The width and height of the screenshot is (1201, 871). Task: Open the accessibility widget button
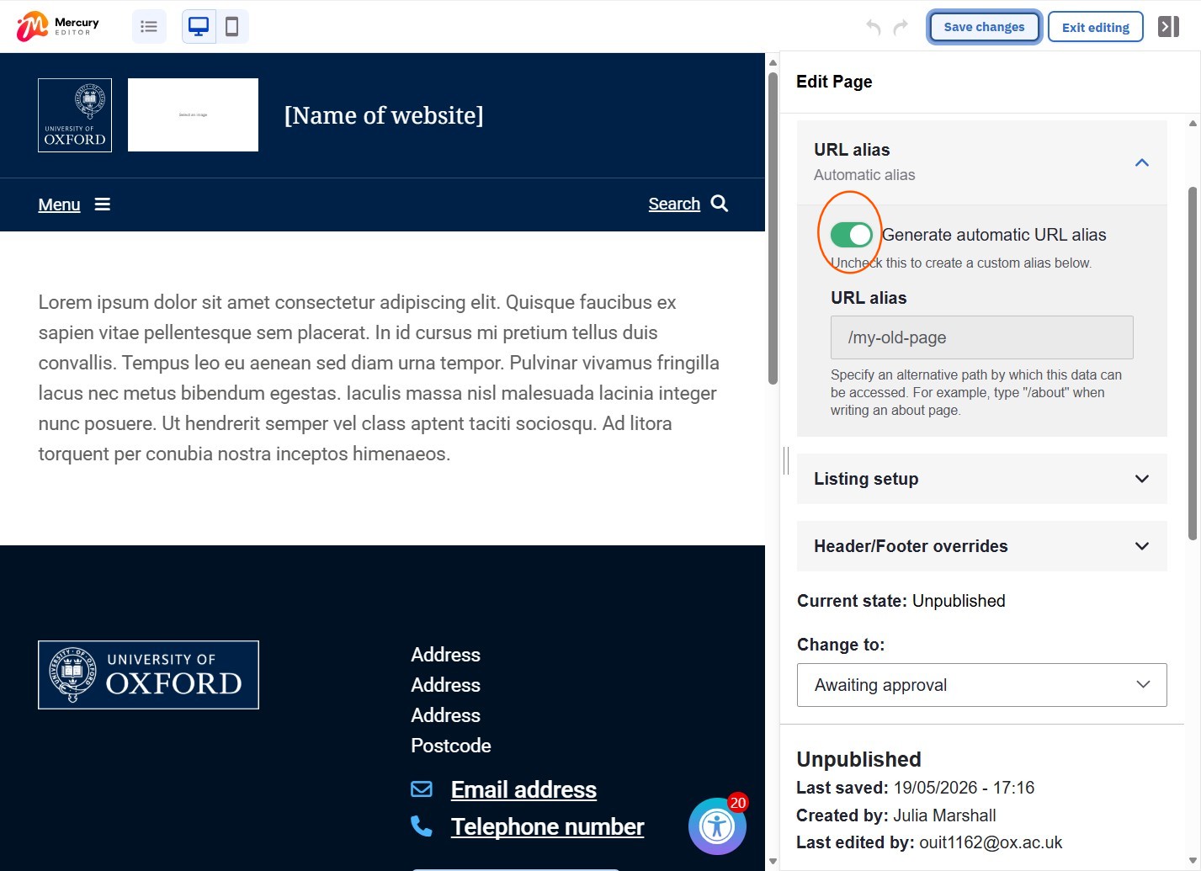(x=717, y=826)
